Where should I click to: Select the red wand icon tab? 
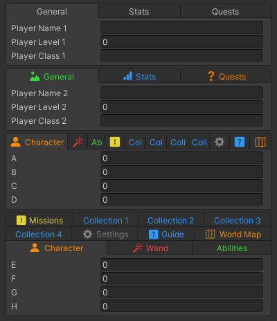pyautogui.click(x=78, y=142)
